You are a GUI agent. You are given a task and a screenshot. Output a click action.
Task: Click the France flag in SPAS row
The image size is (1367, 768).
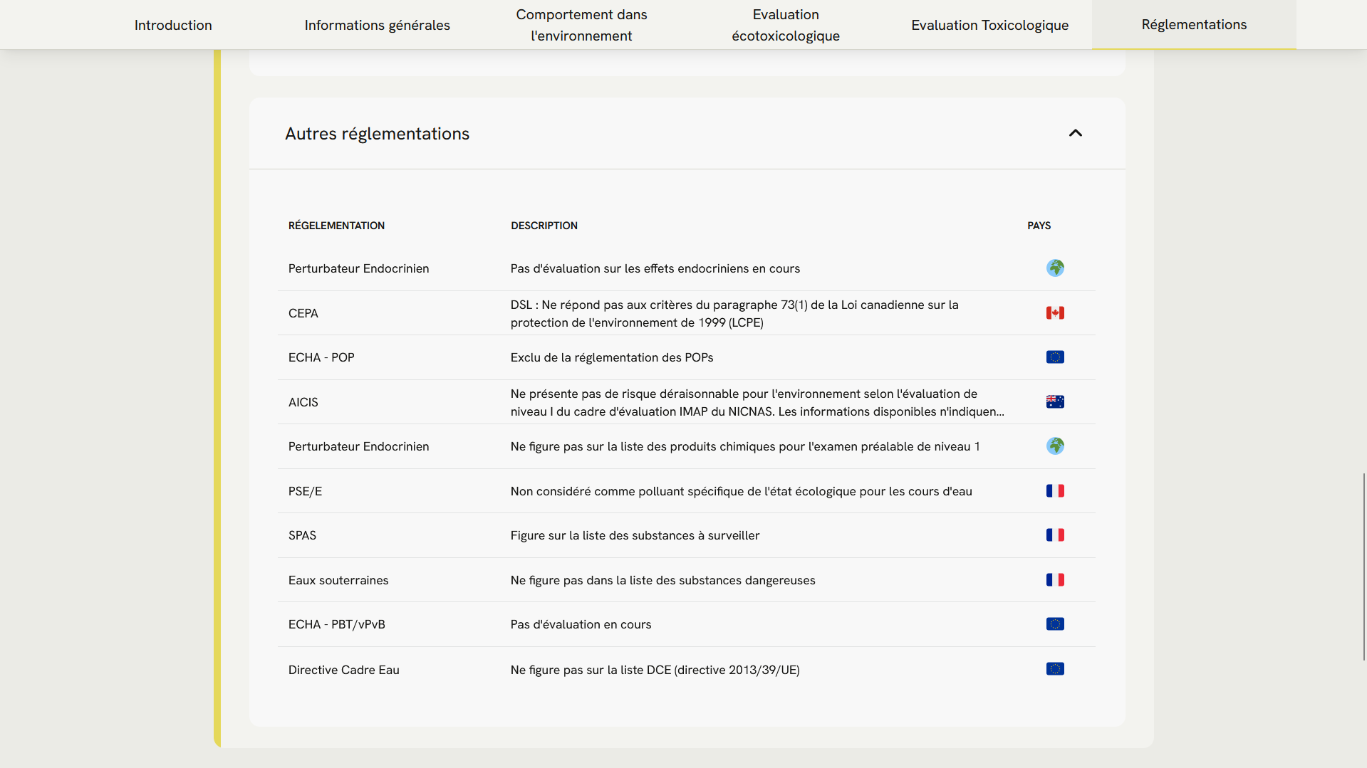pyautogui.click(x=1055, y=535)
